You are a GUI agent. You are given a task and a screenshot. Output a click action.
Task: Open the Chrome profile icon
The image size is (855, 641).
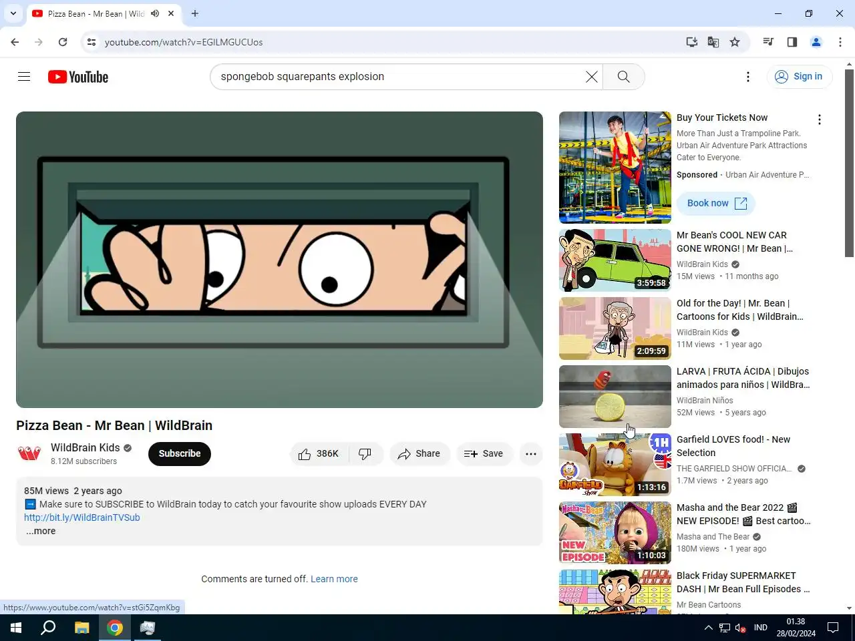click(816, 42)
